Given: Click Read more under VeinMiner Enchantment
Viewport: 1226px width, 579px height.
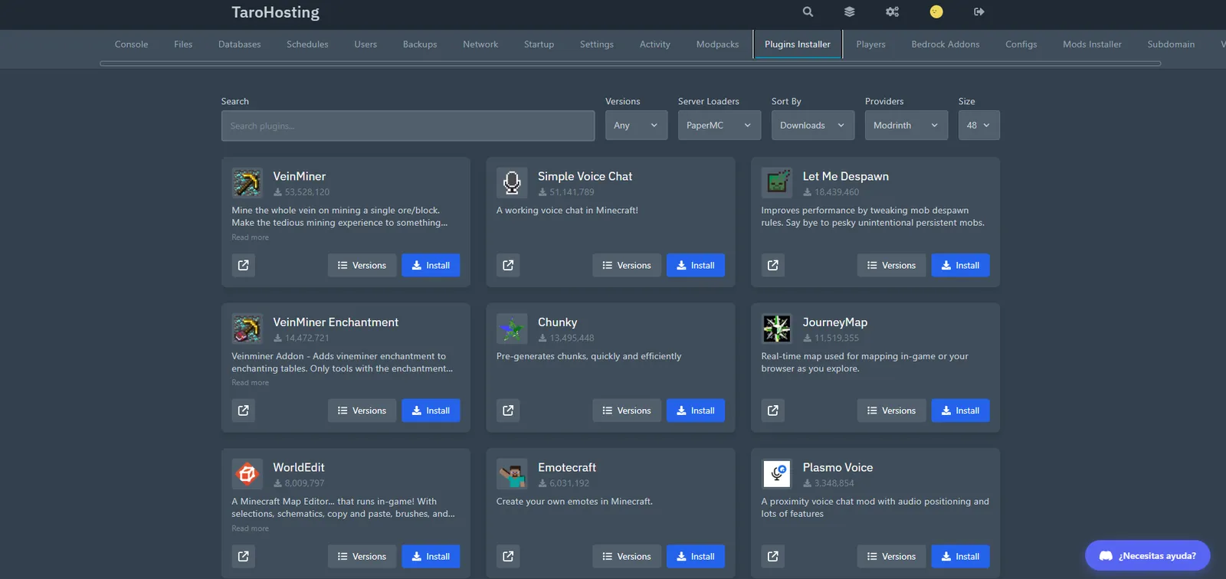Looking at the screenshot, I should coord(250,383).
